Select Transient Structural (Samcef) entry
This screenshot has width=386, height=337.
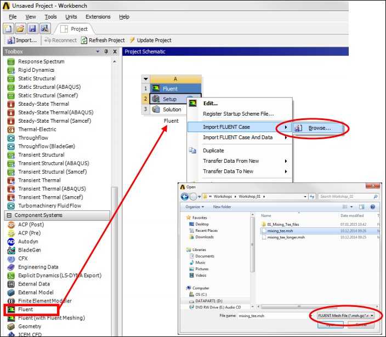click(52, 172)
